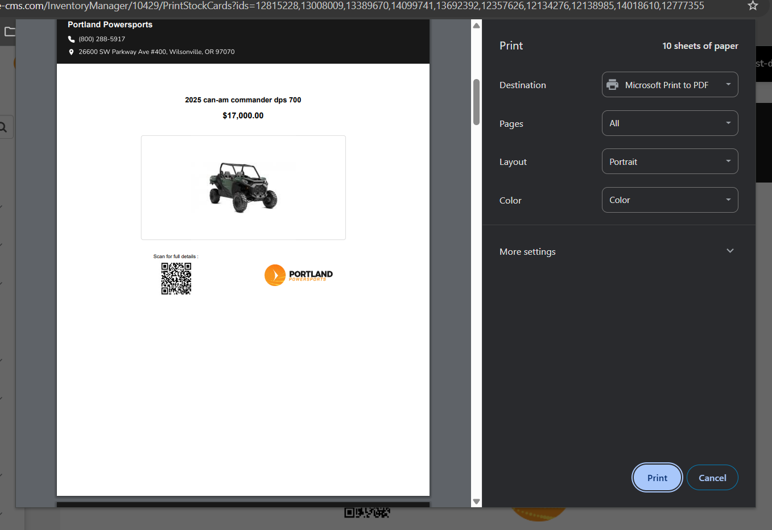
Task: Click the print preview scroll down arrow
Action: pos(477,502)
